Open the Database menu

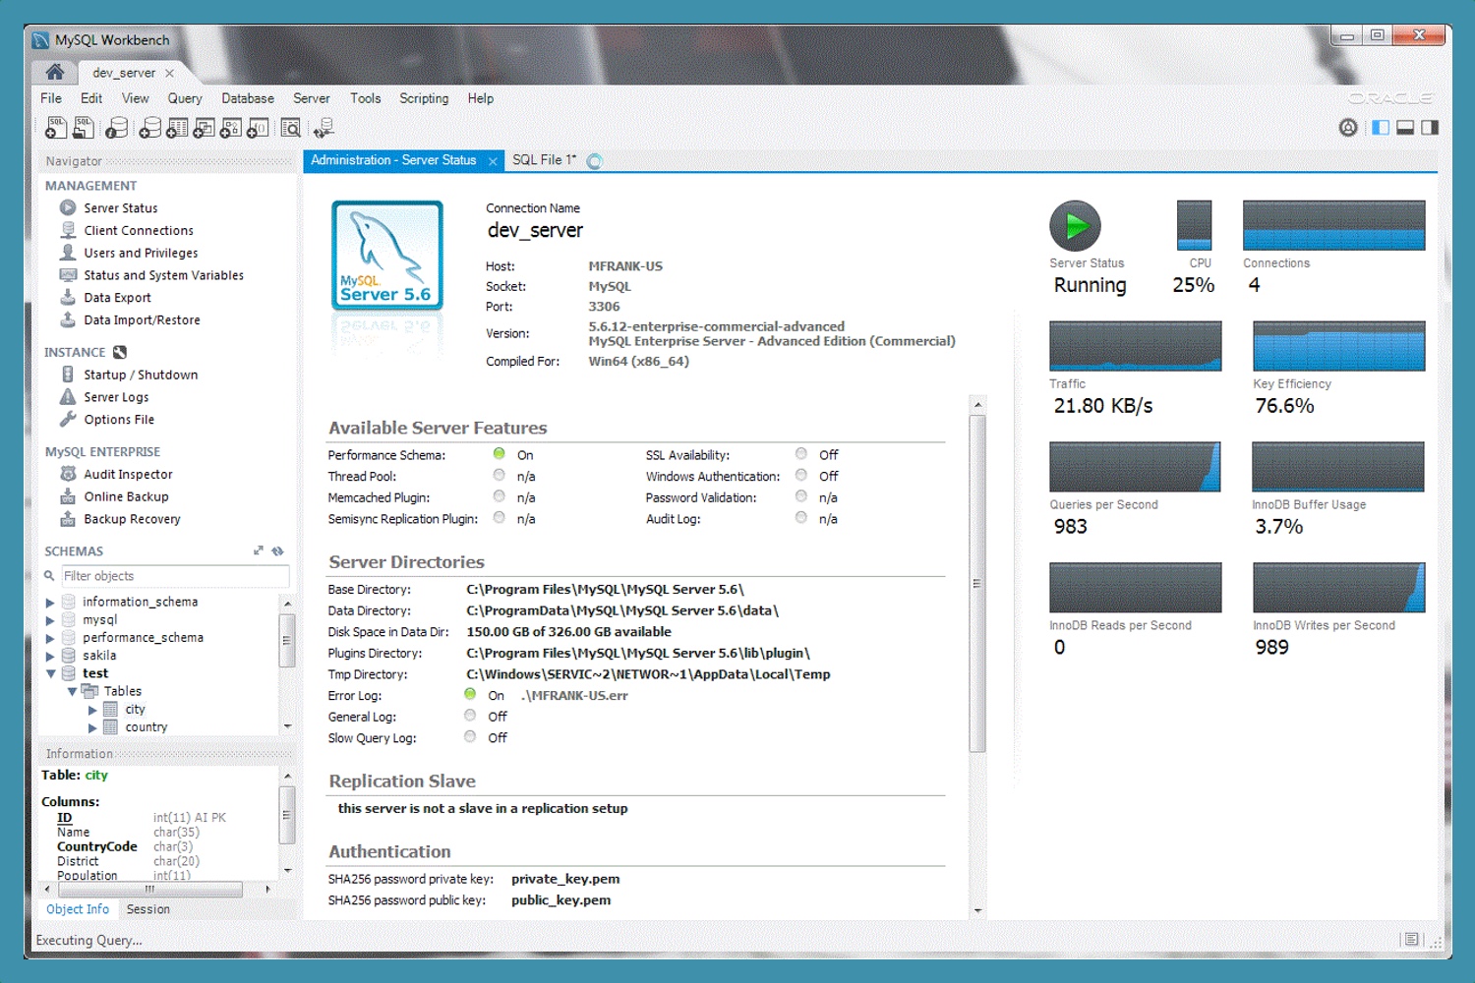(x=248, y=98)
